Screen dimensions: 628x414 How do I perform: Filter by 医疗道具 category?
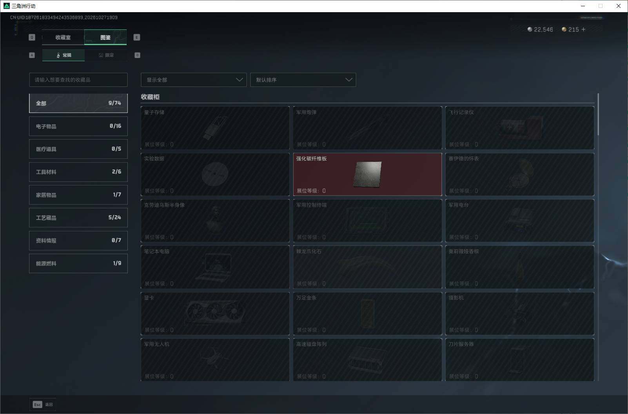[78, 149]
